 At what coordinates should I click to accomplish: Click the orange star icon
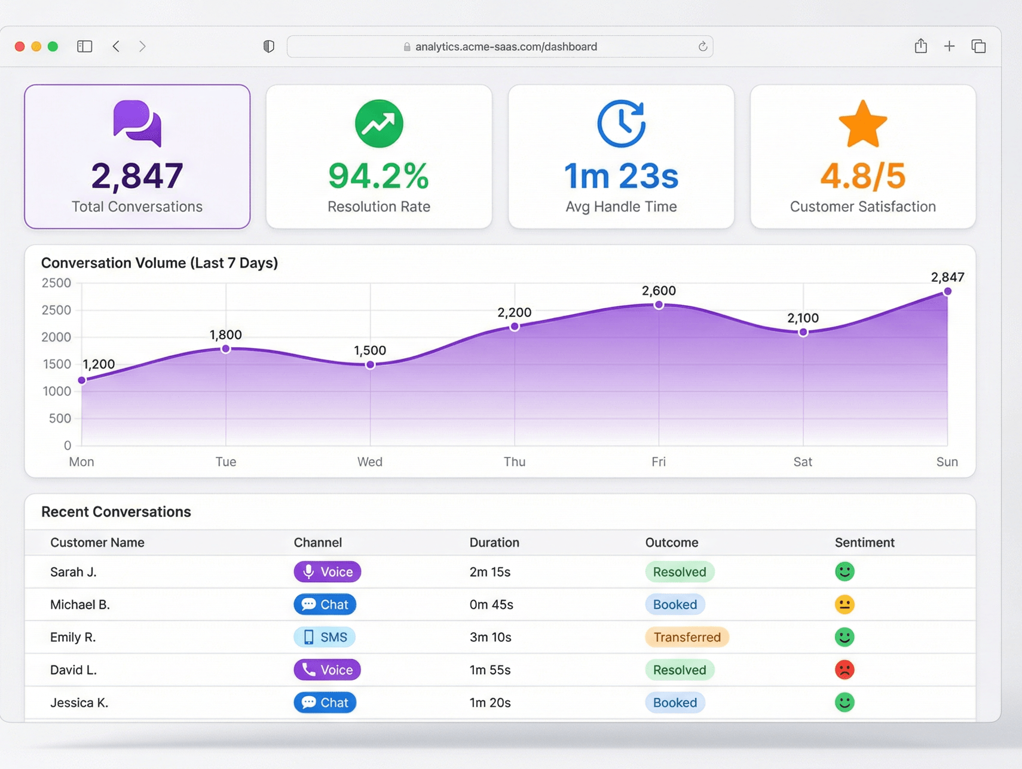pos(863,124)
